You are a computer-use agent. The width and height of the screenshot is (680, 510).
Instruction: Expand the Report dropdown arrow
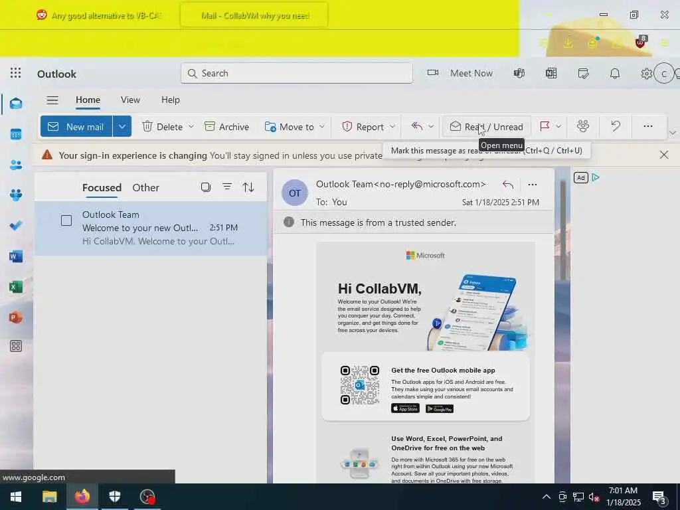coord(392,127)
